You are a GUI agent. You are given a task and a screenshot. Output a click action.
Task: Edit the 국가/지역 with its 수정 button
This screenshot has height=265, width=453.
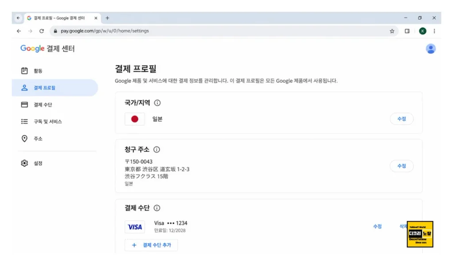coord(402,119)
